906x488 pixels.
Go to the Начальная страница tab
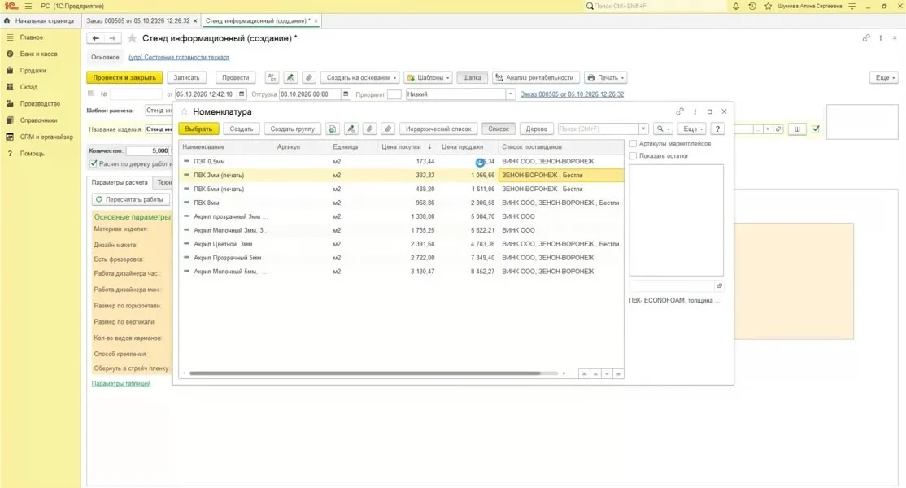(x=40, y=21)
